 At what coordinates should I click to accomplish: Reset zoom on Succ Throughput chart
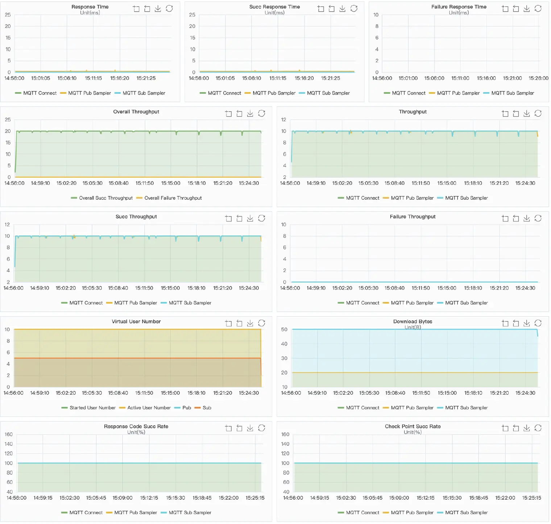click(x=239, y=219)
